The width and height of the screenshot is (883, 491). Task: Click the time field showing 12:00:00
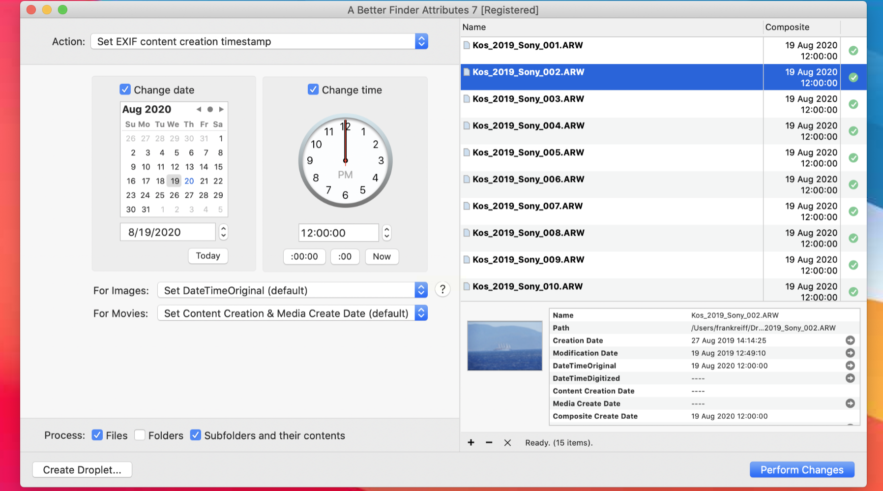pos(338,233)
